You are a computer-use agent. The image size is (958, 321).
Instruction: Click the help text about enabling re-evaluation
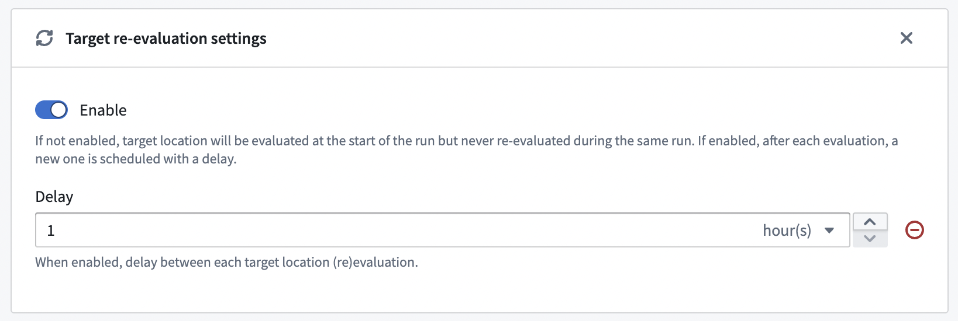click(467, 149)
